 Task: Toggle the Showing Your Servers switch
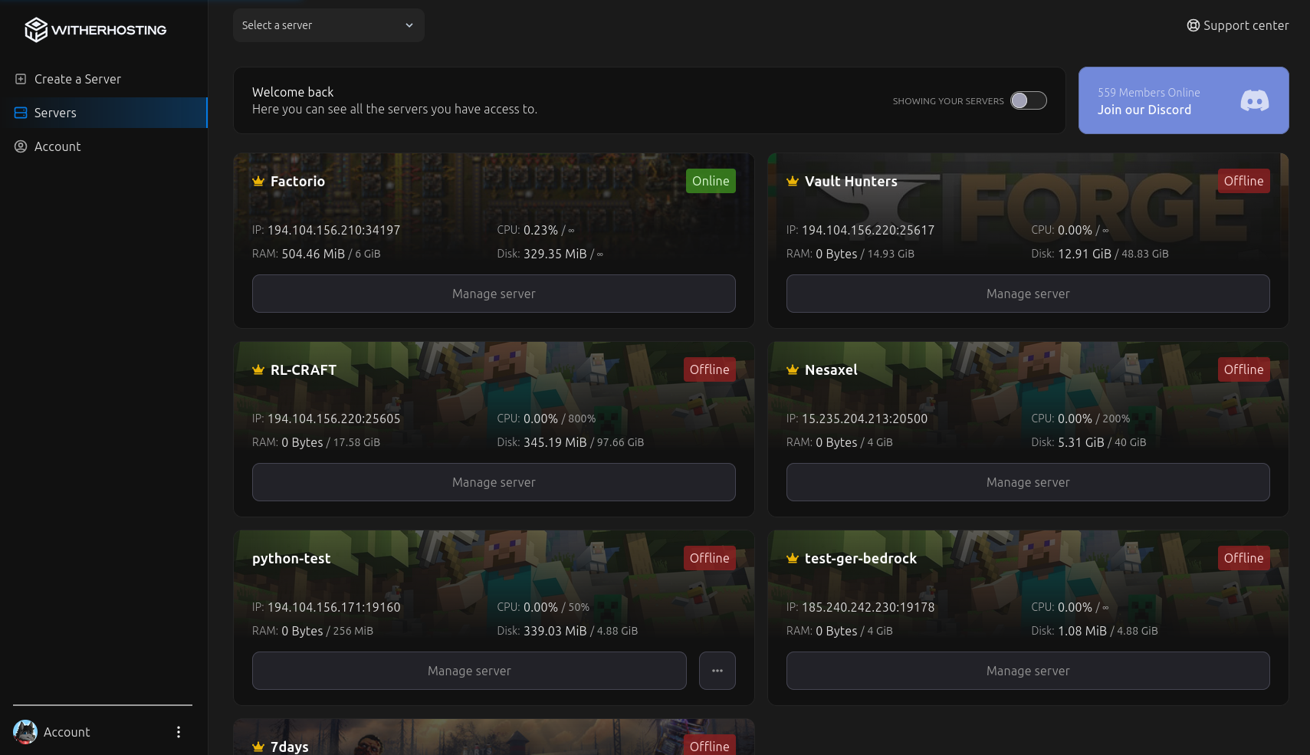point(1028,100)
